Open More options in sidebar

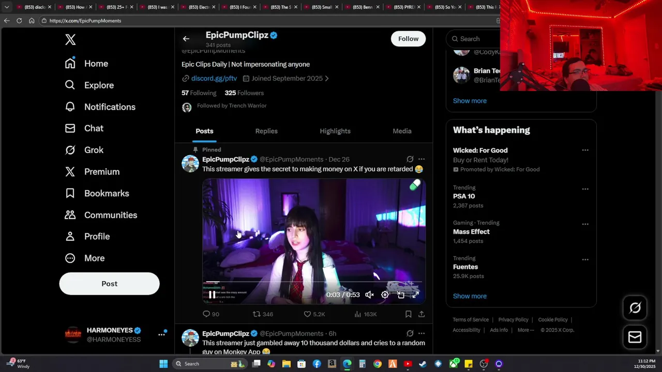(84, 258)
